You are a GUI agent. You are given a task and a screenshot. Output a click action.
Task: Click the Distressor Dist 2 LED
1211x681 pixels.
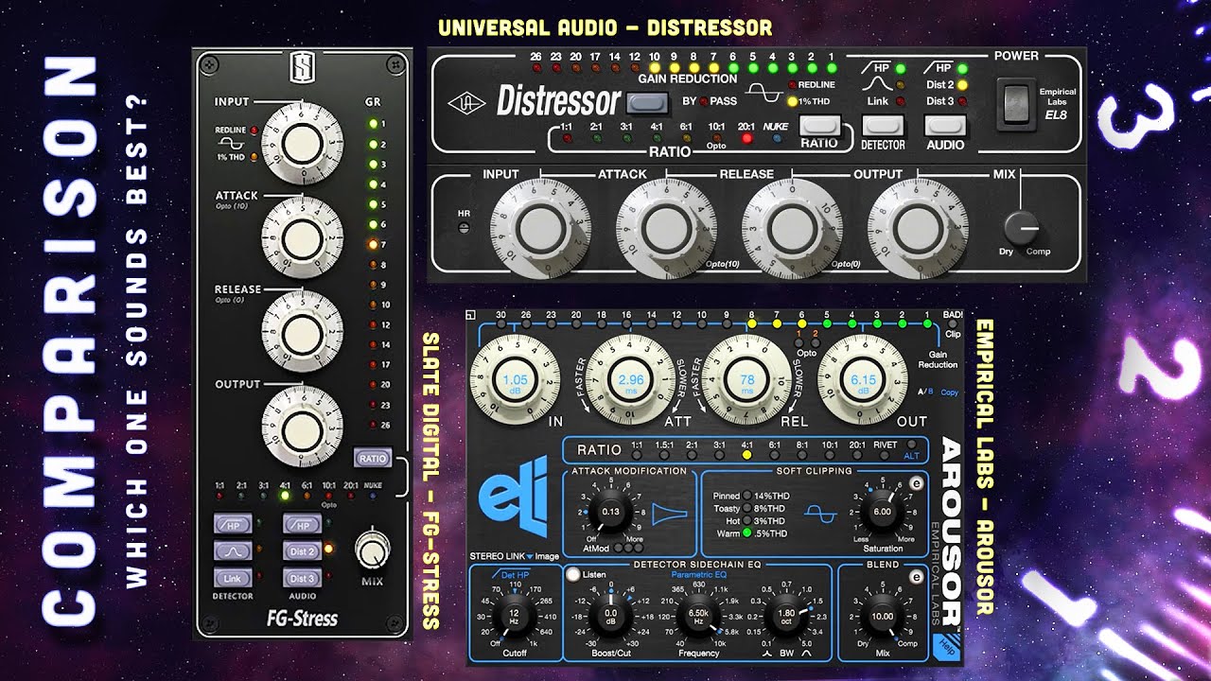pos(962,85)
